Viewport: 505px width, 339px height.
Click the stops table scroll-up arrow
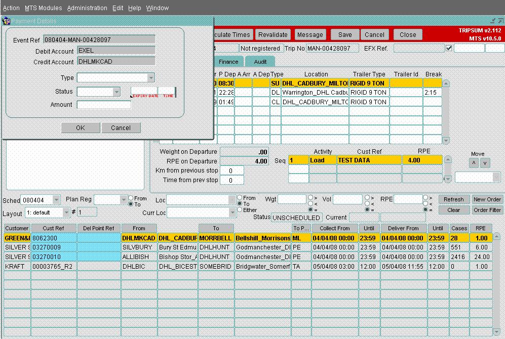(446, 83)
